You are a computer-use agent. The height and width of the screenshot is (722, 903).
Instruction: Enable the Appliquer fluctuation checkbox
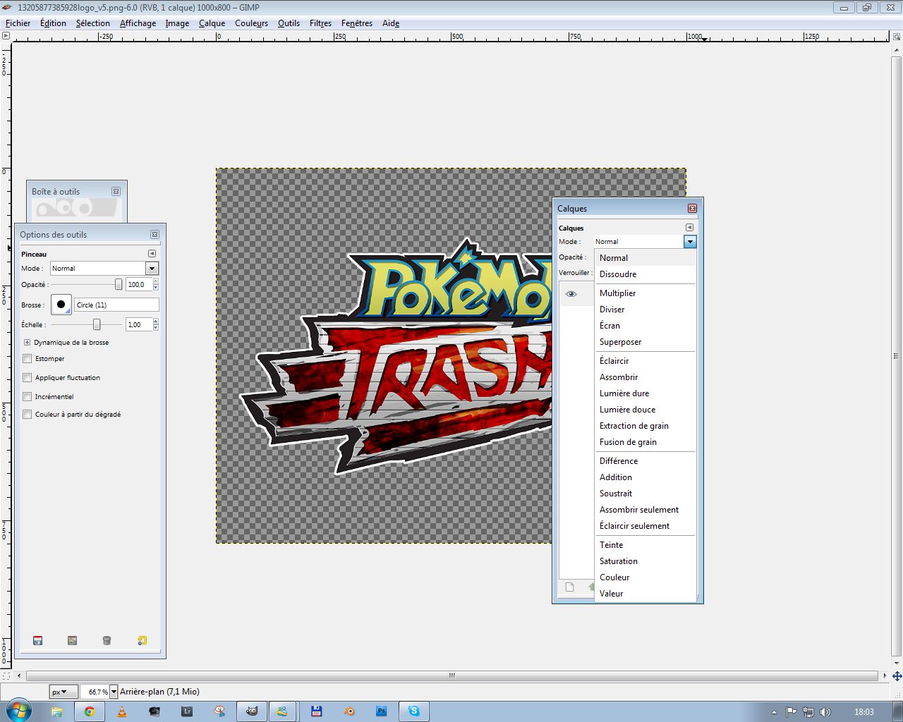pyautogui.click(x=28, y=378)
